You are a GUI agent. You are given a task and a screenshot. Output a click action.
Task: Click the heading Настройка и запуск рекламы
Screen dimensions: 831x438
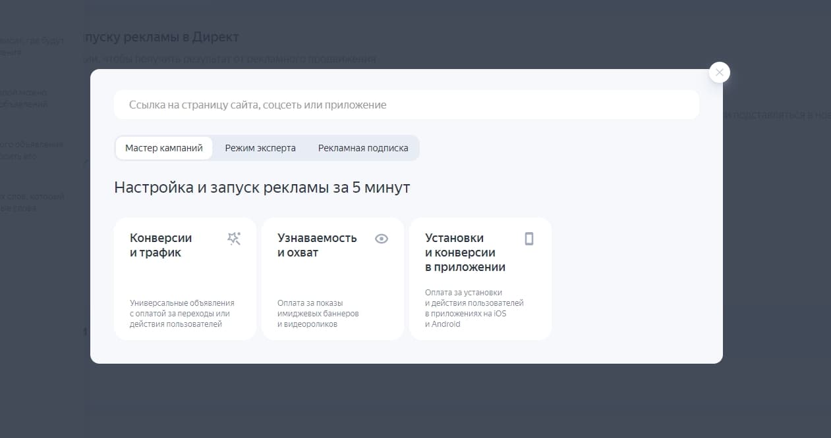(x=262, y=187)
